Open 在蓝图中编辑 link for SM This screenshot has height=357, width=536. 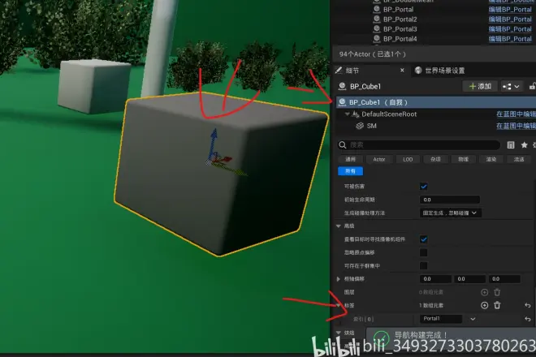coord(516,126)
